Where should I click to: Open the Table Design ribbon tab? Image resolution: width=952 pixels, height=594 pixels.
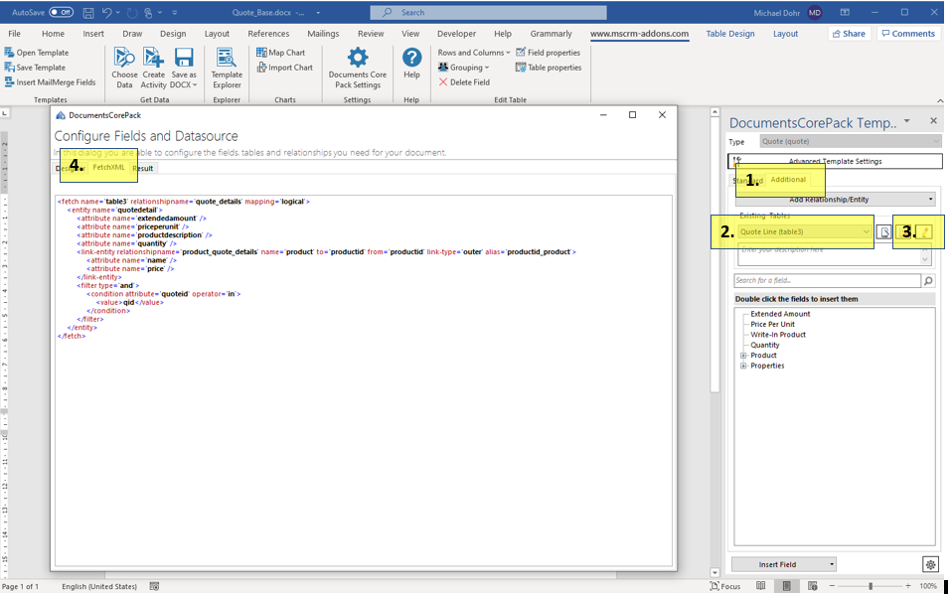(x=730, y=34)
